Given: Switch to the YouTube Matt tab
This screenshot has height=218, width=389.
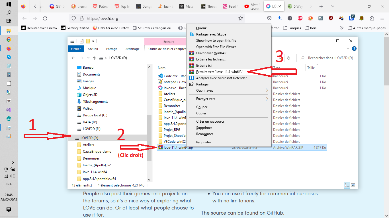Looking at the screenshot, I should tap(252, 6).
